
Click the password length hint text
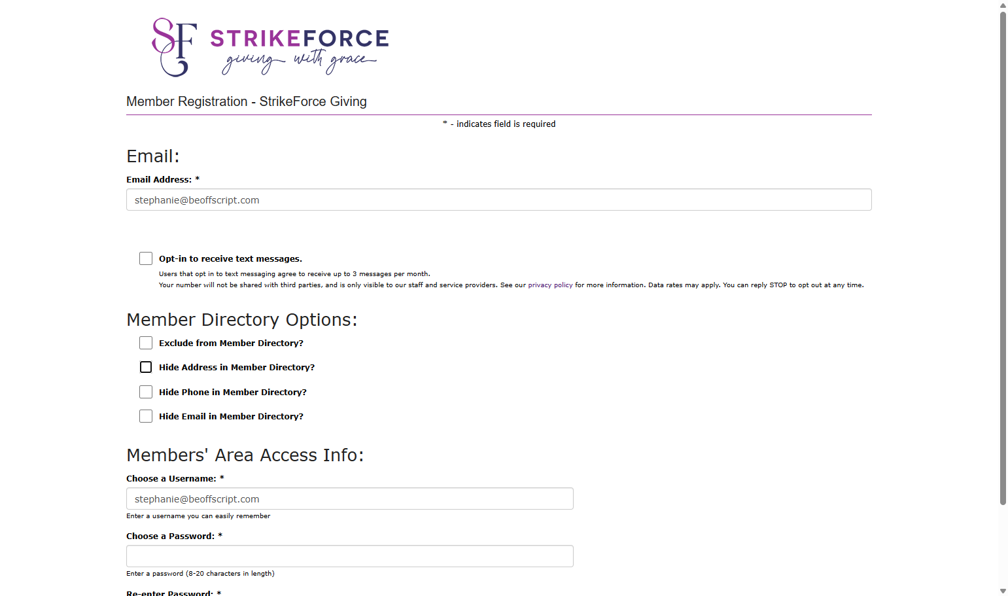(200, 574)
